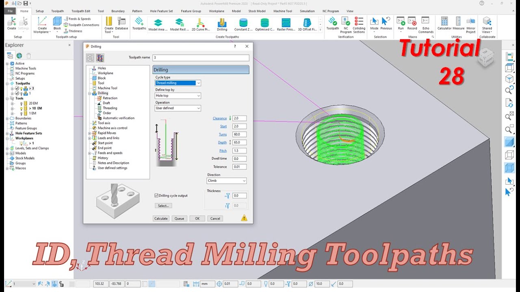Click Record macro
Viewport: 520px width, 292px height.
pos(412,24)
